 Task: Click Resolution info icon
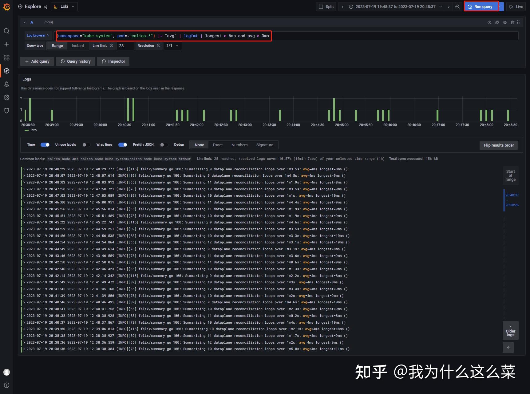pyautogui.click(x=159, y=45)
